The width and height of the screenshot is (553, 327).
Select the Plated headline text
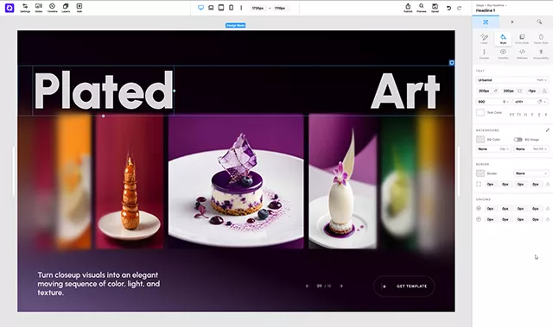pos(104,91)
